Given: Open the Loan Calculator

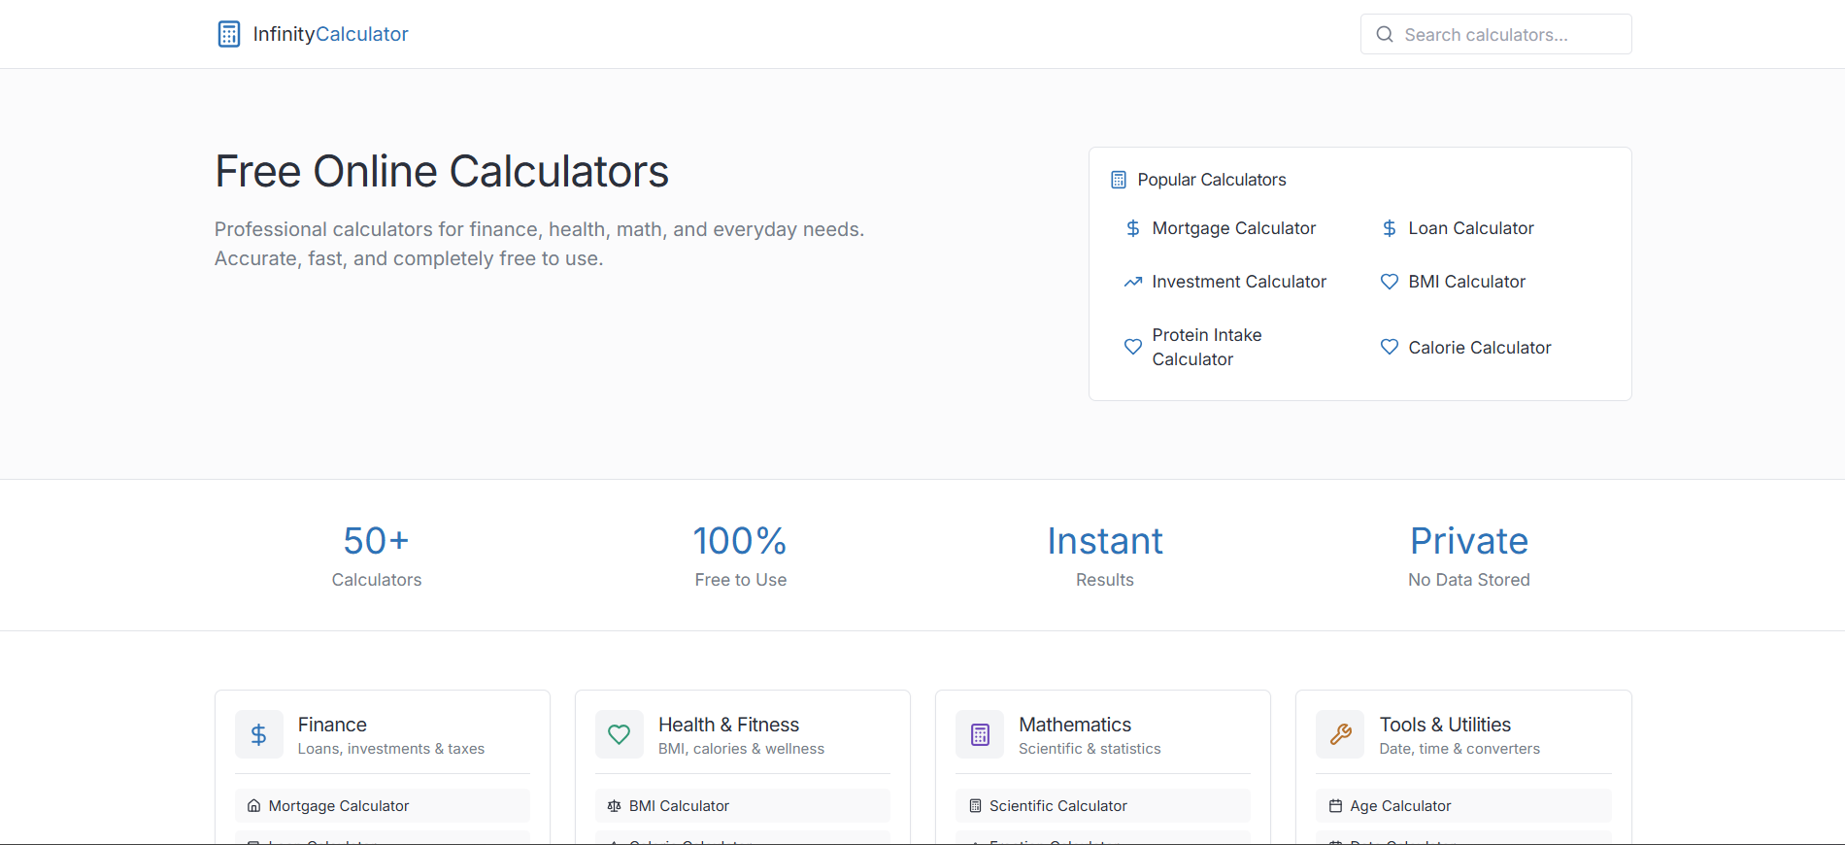Looking at the screenshot, I should tap(1470, 228).
